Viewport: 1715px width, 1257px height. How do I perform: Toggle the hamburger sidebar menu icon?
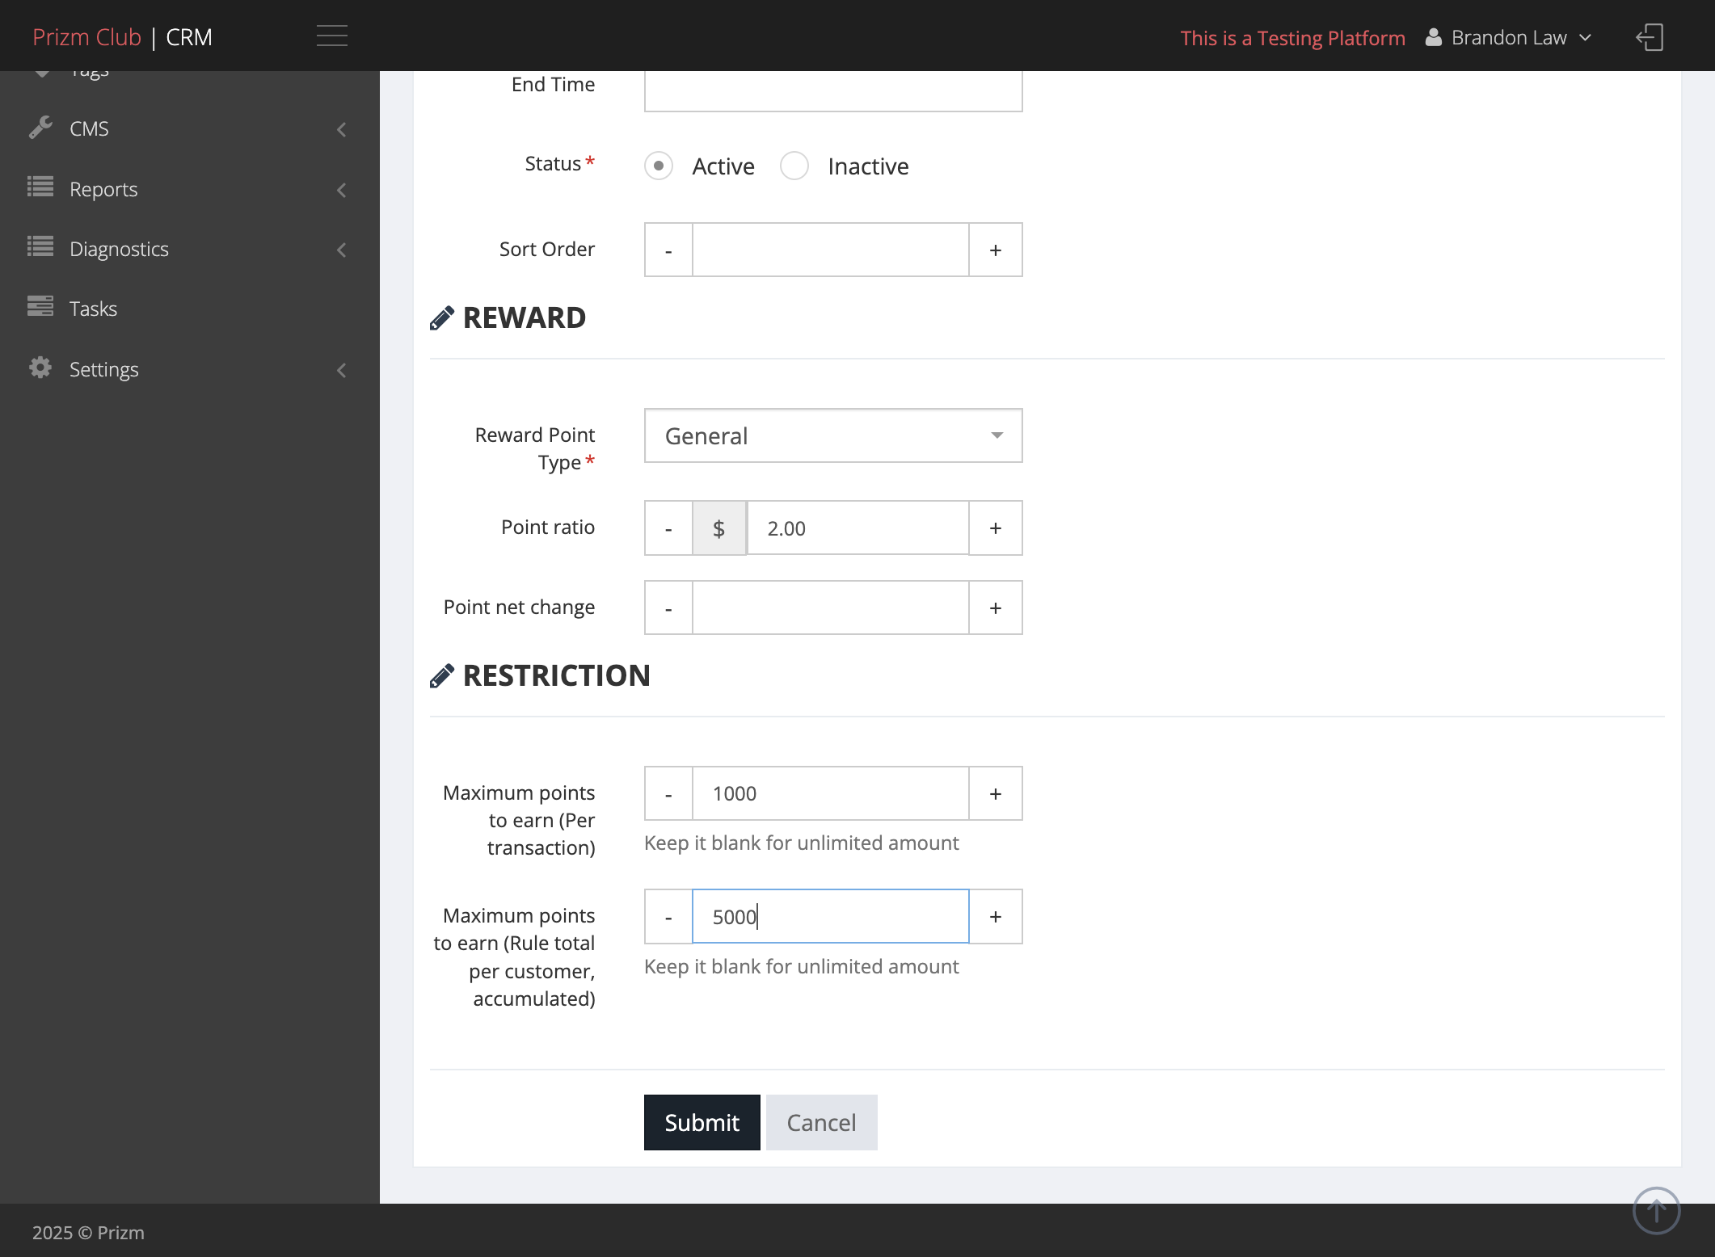[331, 36]
